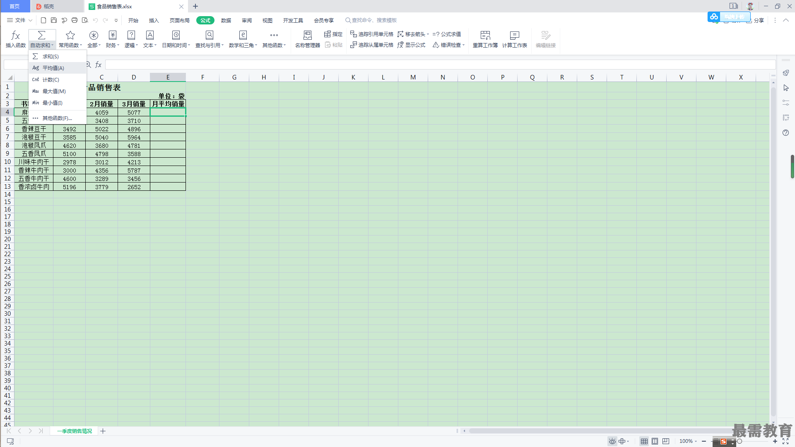The image size is (795, 447).
Task: Switch to the Home (开始) ribbon tab
Action: point(133,20)
